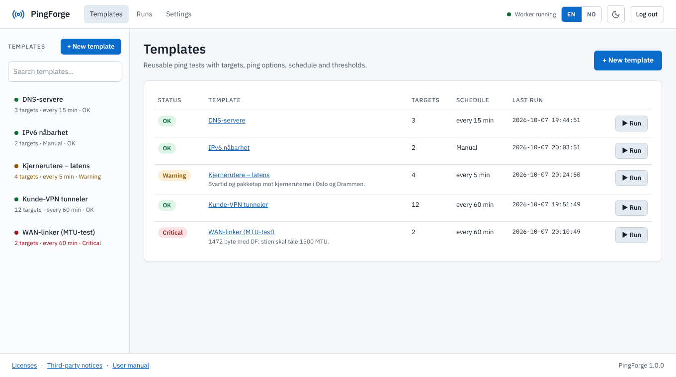Click the STATUS column header
The height and width of the screenshot is (377, 676).
pos(169,100)
